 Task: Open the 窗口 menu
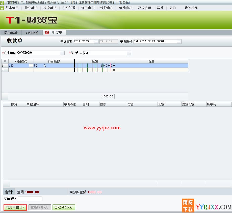(172, 8)
